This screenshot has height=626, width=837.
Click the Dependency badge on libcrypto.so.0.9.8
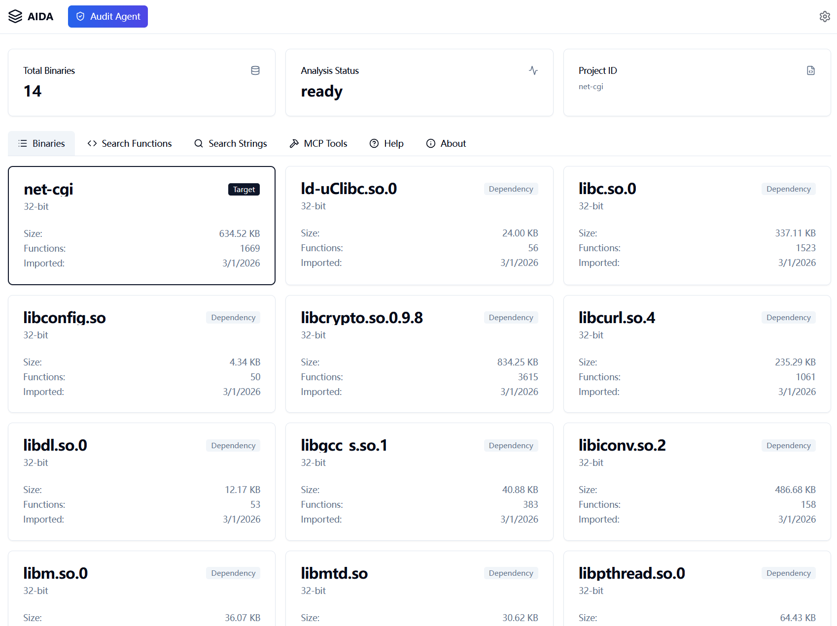(511, 317)
